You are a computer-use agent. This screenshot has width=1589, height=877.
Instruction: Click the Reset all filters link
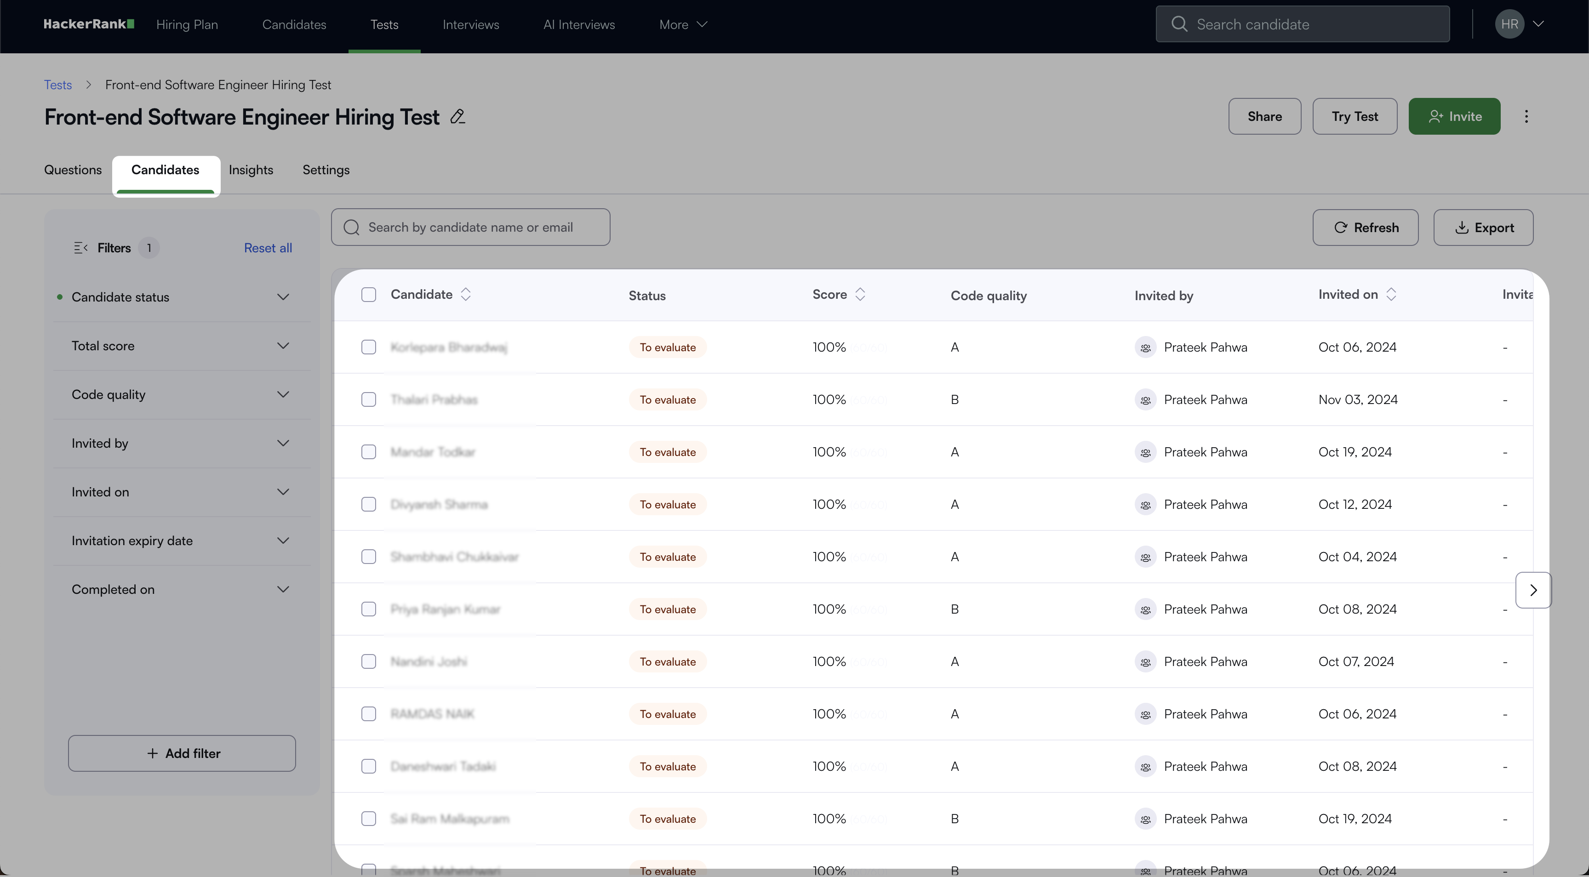coord(268,248)
